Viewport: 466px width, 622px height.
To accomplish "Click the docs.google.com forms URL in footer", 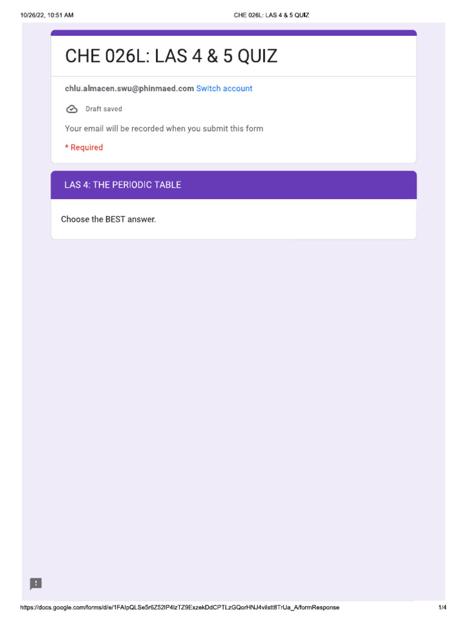I will pyautogui.click(x=180, y=607).
